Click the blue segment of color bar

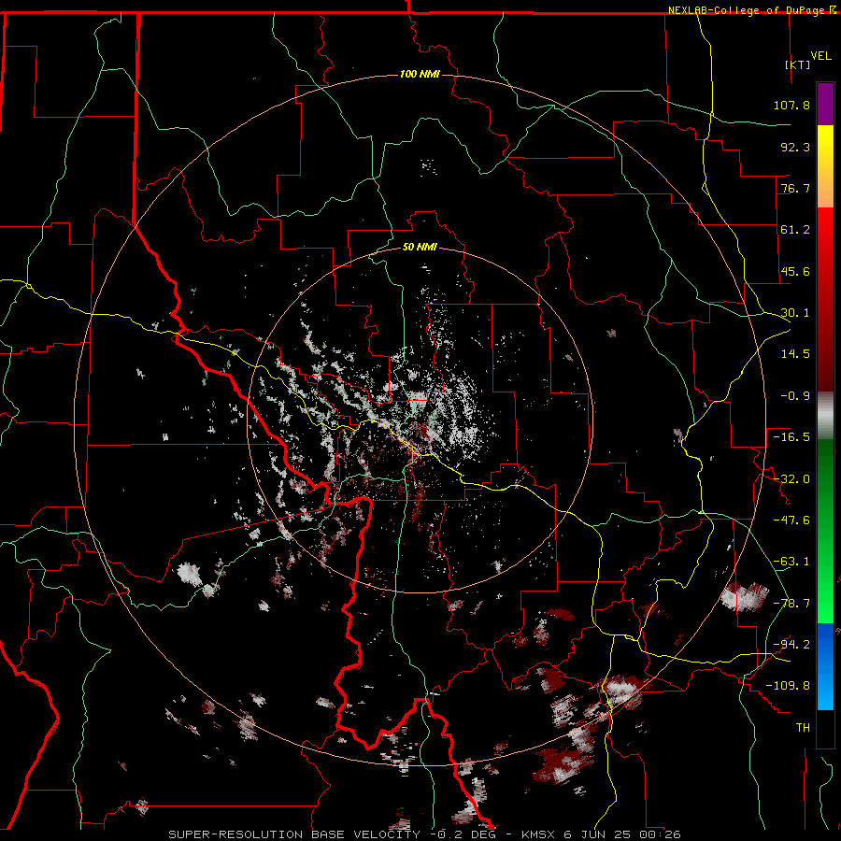click(x=825, y=666)
